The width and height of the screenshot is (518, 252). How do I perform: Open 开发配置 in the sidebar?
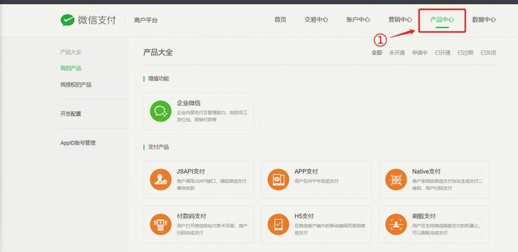(71, 114)
